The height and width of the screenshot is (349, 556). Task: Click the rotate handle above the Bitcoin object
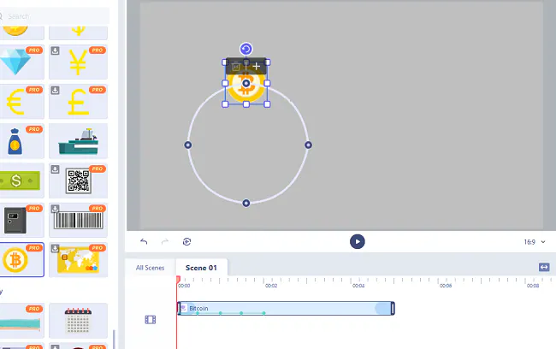coord(246,49)
